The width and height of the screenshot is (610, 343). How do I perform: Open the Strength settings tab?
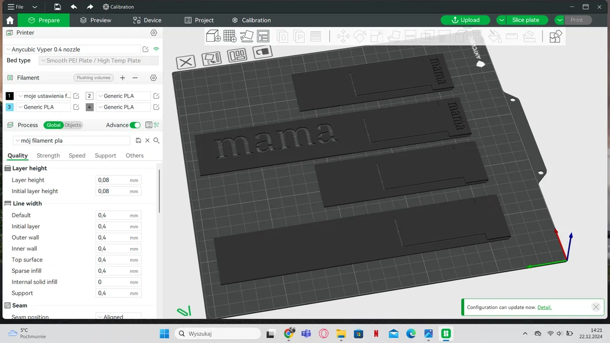48,155
